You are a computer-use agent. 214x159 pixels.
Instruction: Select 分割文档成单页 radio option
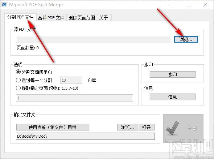coord(34,72)
